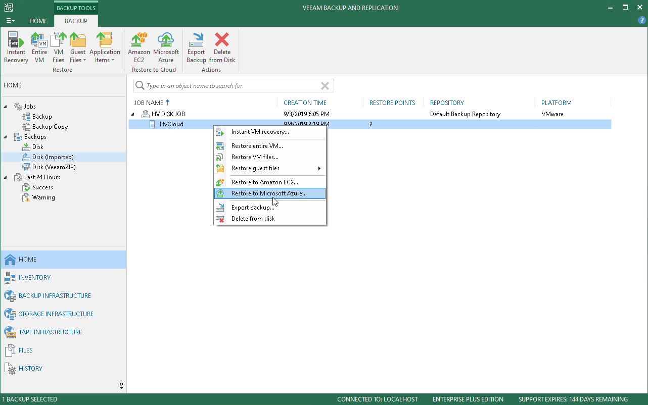Select the HvCloud backup row
Image resolution: width=648 pixels, height=405 pixels.
tap(370, 124)
